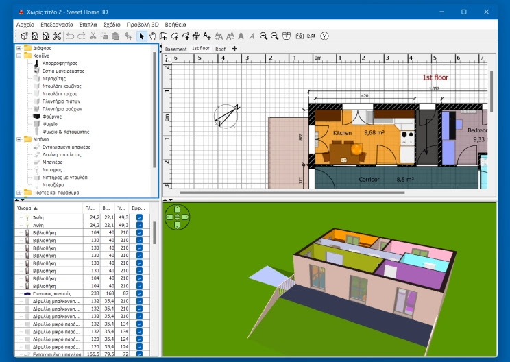The width and height of the screenshot is (510, 362).
Task: Click the plan's horizontal scrollbar
Action: 292,193
